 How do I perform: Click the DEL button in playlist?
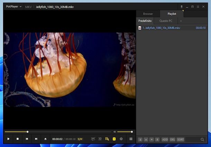pos(172,139)
